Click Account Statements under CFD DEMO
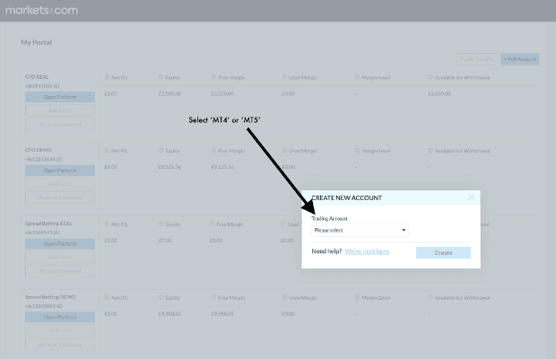 click(60, 197)
